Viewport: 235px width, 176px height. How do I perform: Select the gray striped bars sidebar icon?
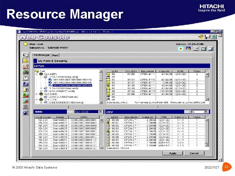click(x=25, y=107)
